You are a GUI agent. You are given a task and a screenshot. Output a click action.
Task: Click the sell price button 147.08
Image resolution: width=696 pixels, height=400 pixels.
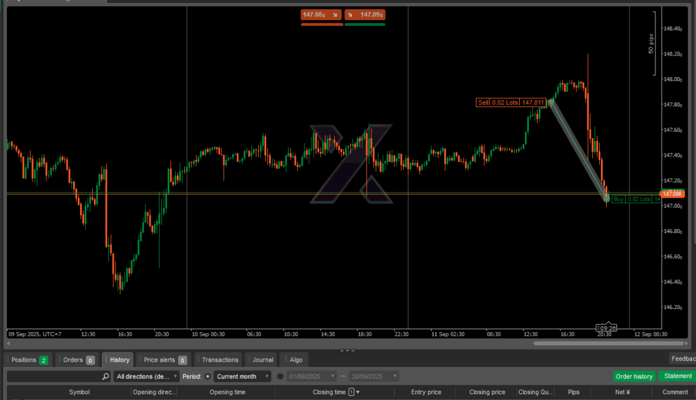(x=321, y=14)
